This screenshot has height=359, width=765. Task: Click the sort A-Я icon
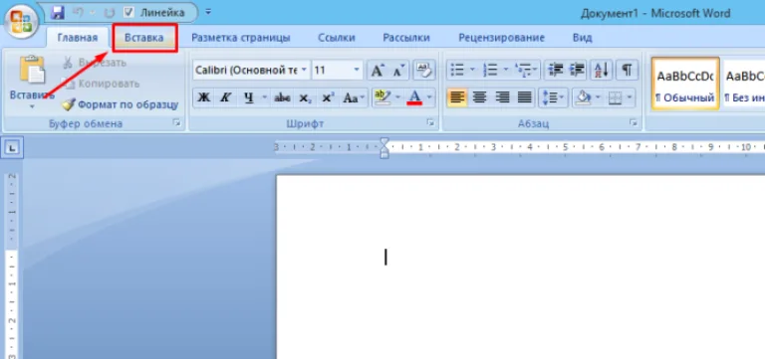(602, 71)
